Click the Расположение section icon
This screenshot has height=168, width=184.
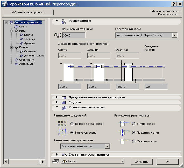pos(64,21)
